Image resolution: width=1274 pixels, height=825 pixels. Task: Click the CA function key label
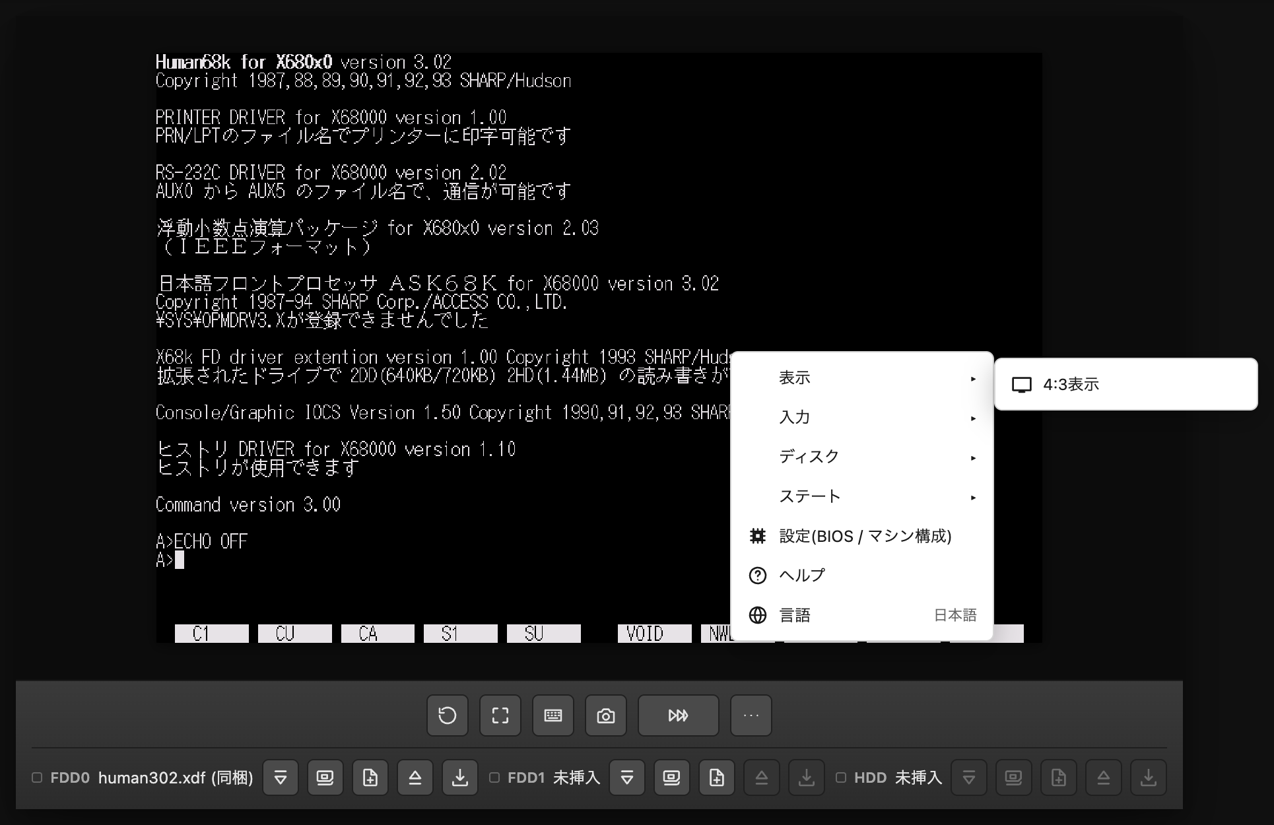click(x=378, y=634)
